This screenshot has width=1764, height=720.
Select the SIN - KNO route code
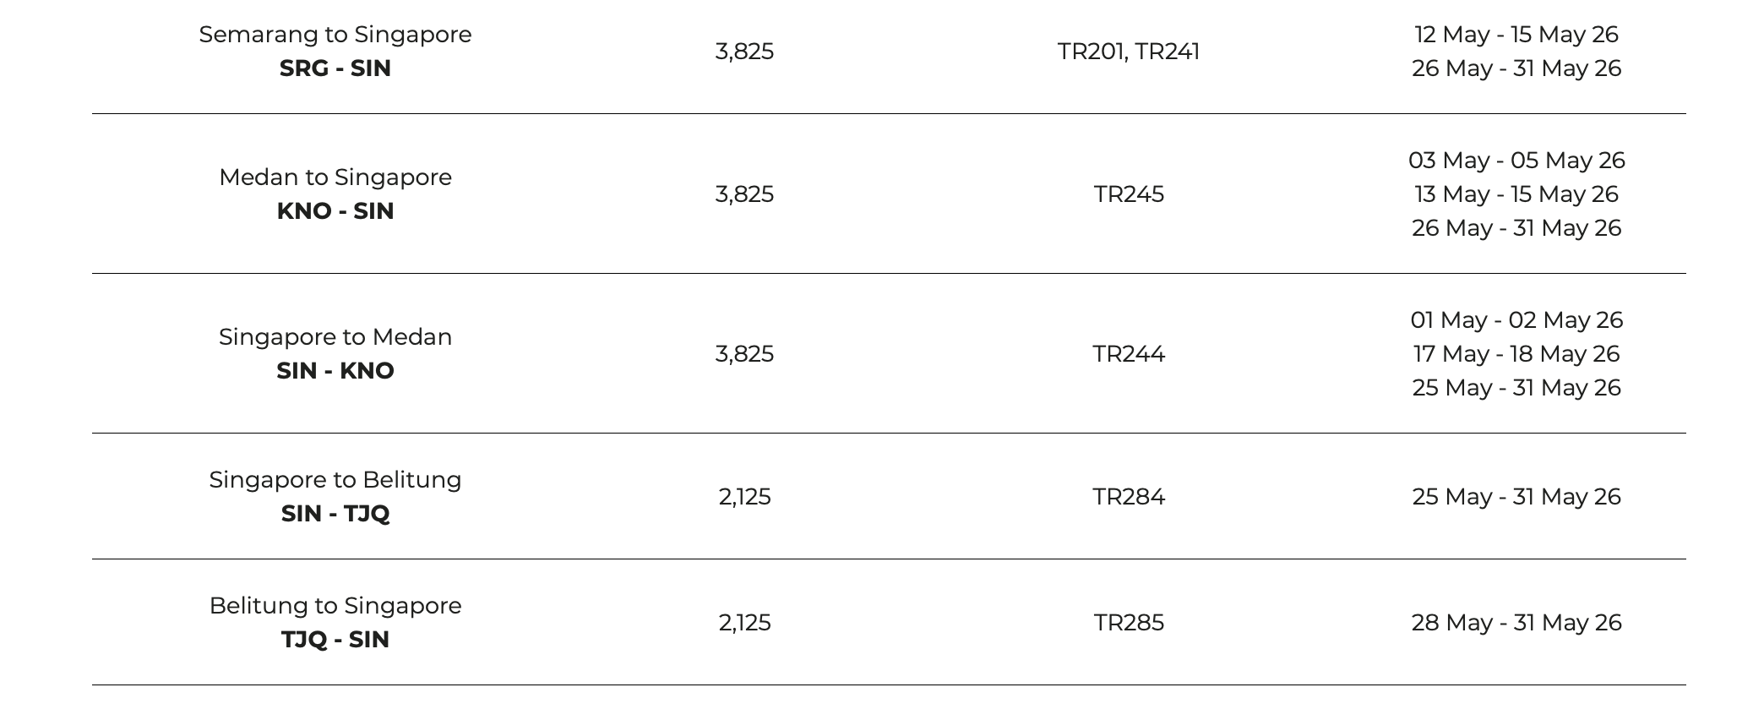335,371
